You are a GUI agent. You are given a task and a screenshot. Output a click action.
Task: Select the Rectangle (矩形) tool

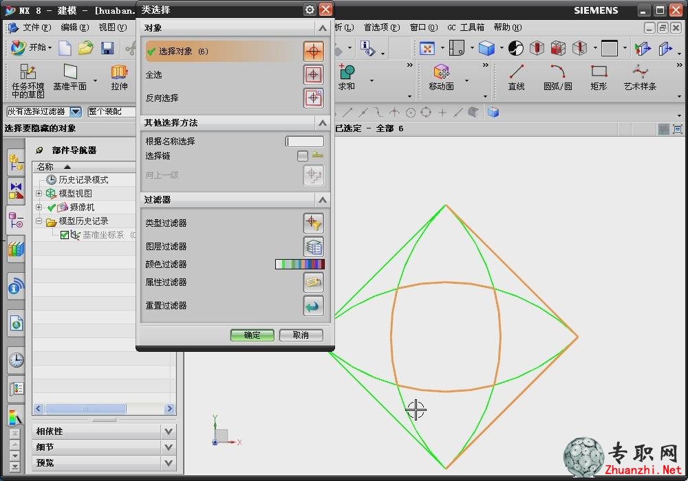click(599, 77)
